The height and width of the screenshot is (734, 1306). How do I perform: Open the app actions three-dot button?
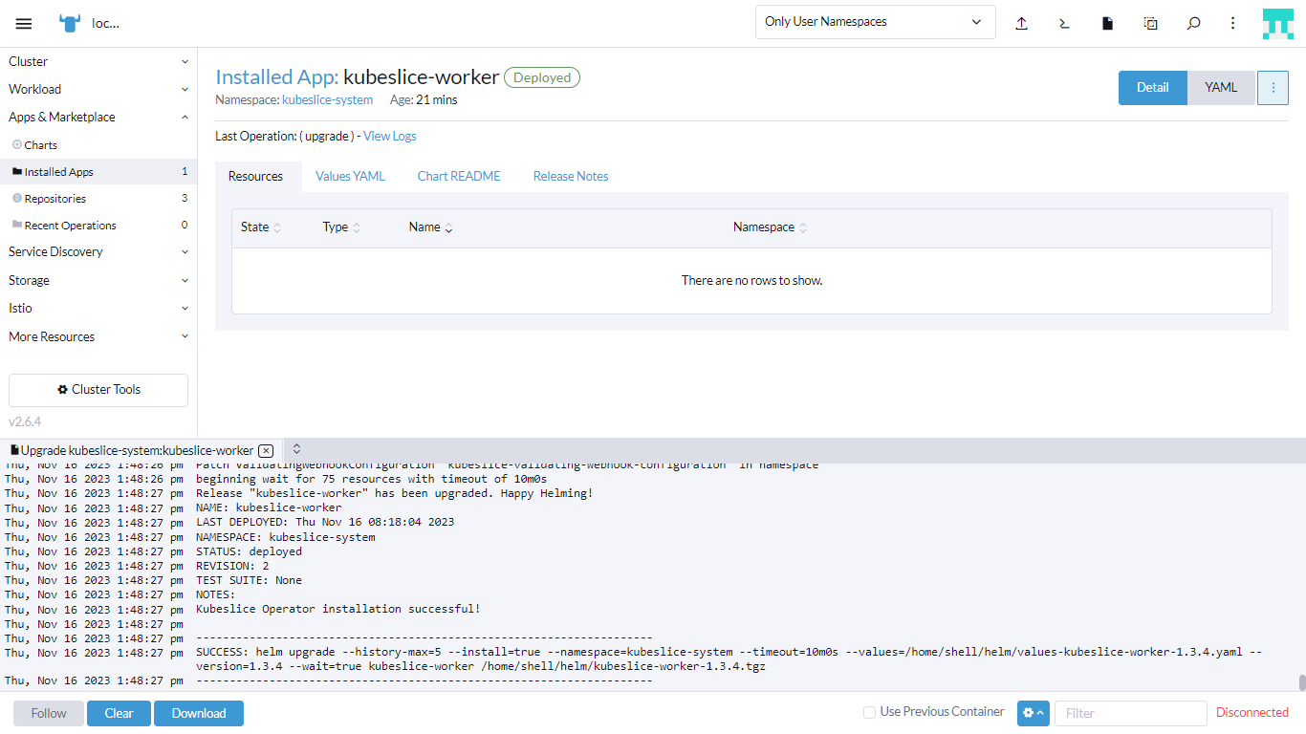click(x=1273, y=87)
